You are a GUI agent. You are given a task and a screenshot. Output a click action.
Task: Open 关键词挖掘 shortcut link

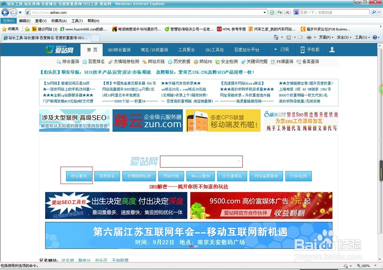pyautogui.click(x=254, y=62)
